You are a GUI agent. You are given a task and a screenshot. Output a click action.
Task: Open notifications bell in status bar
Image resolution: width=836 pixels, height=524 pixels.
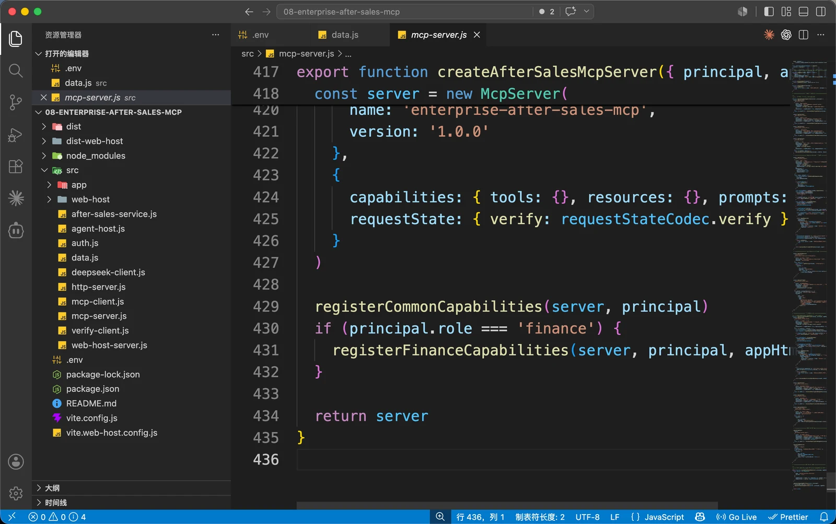click(x=824, y=517)
